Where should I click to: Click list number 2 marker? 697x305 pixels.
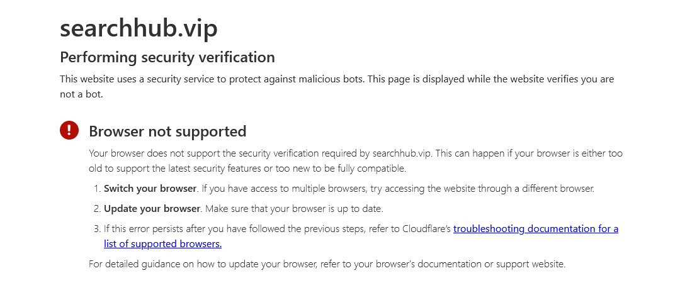[x=97, y=209]
